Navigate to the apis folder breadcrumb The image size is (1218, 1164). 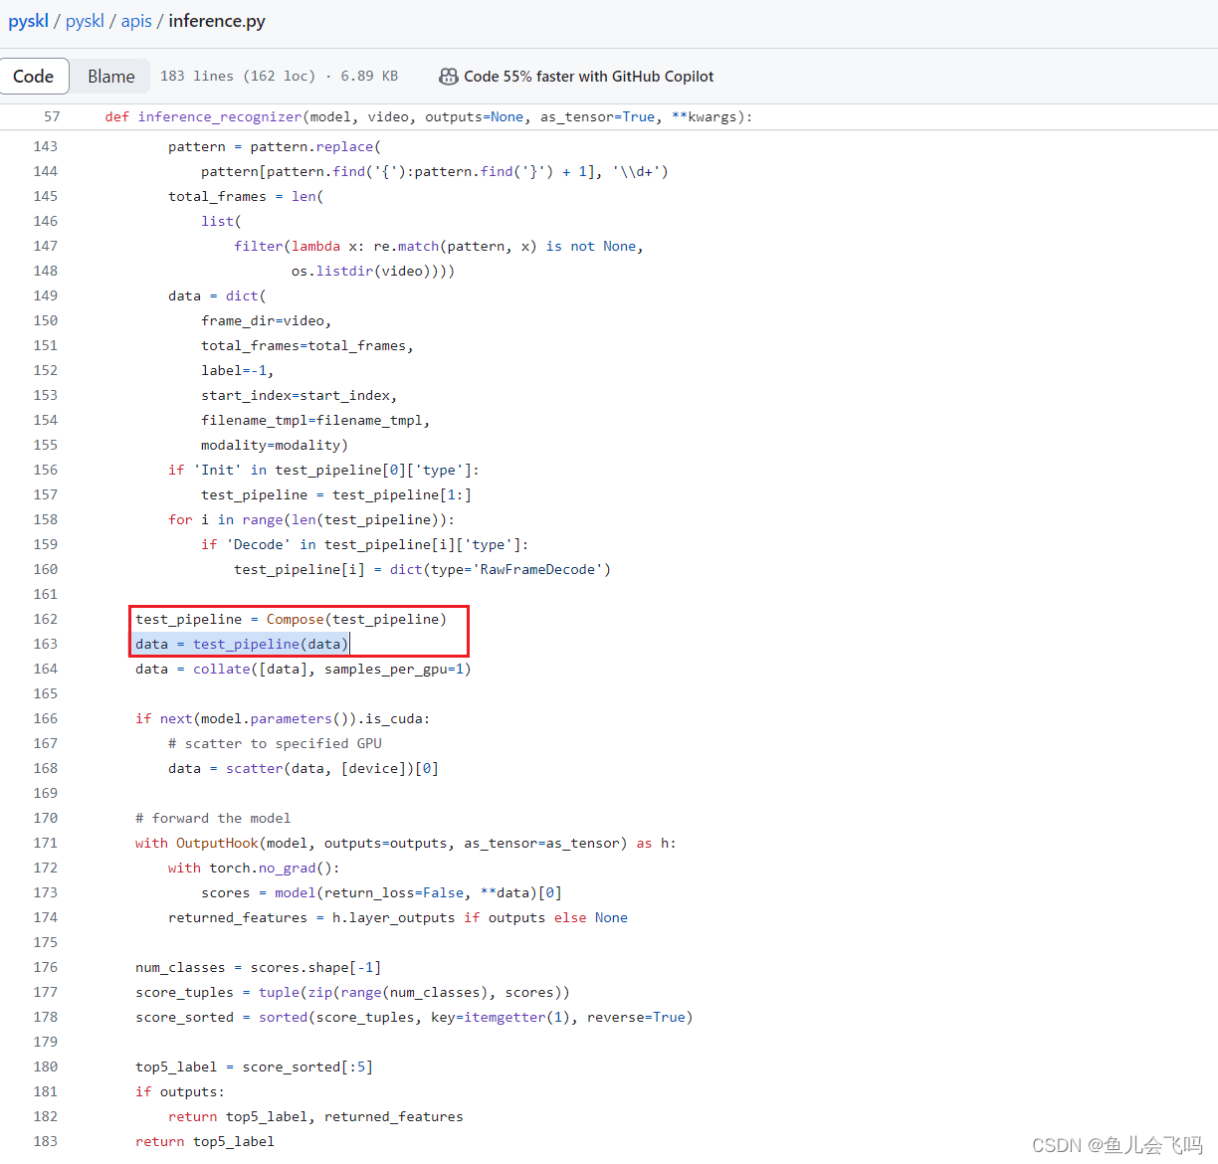(x=136, y=20)
